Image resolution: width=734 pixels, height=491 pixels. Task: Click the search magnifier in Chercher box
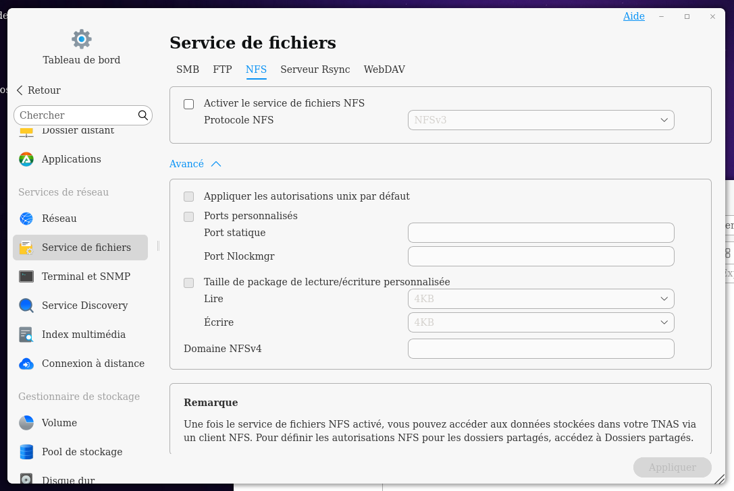tap(142, 115)
